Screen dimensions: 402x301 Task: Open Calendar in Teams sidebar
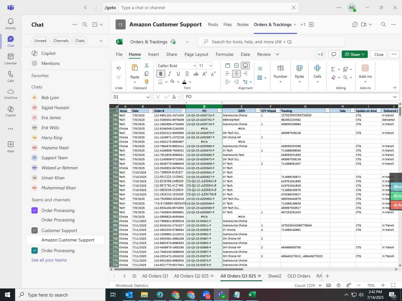point(11,59)
